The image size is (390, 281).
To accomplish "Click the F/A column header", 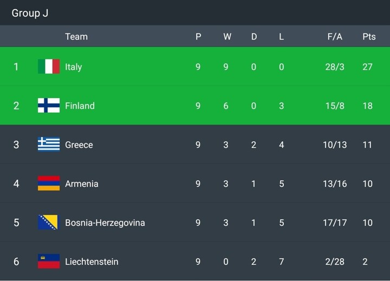I will (x=335, y=37).
